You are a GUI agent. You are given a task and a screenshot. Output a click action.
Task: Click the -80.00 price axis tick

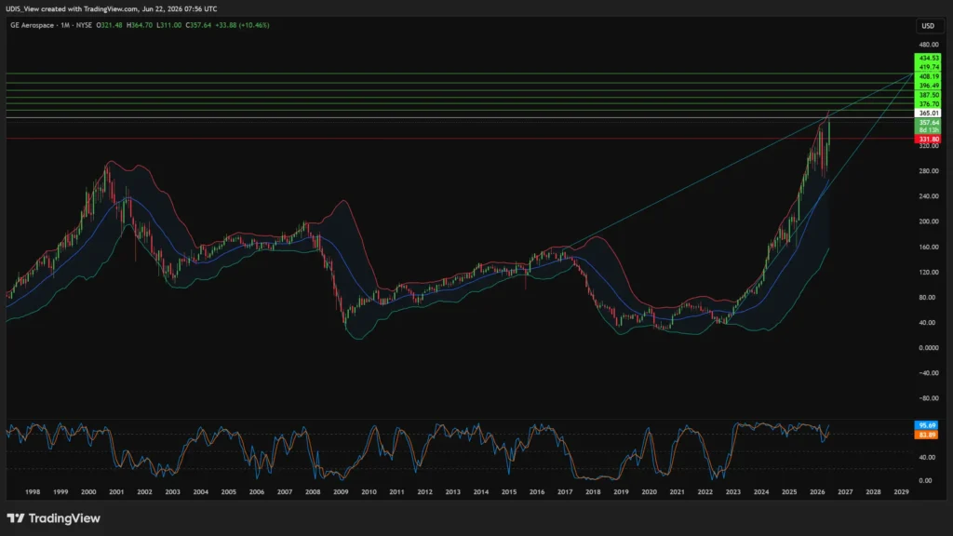[x=928, y=398]
